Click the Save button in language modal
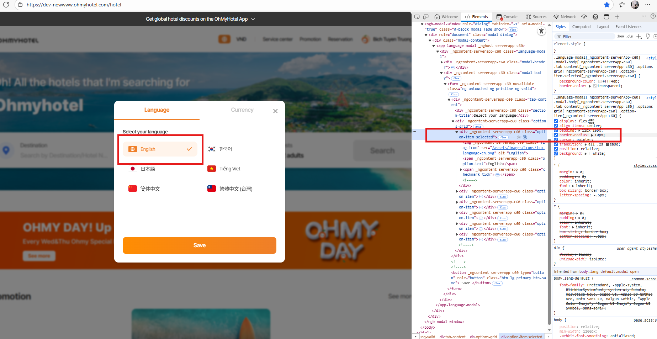 pos(200,245)
